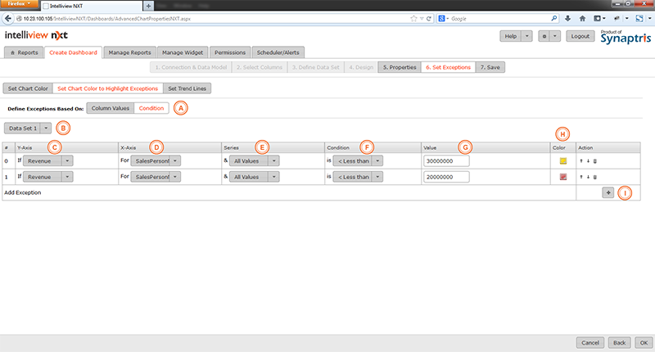Open the browser downloads arrow
This screenshot has width=655, height=352.
(567, 17)
